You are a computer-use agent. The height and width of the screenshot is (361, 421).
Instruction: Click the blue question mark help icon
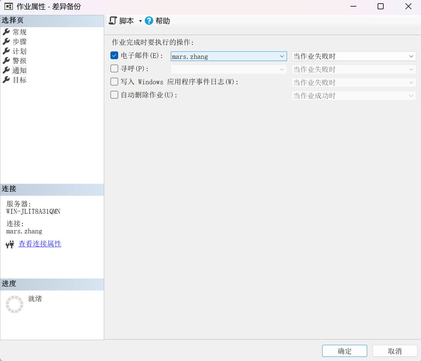pos(149,21)
